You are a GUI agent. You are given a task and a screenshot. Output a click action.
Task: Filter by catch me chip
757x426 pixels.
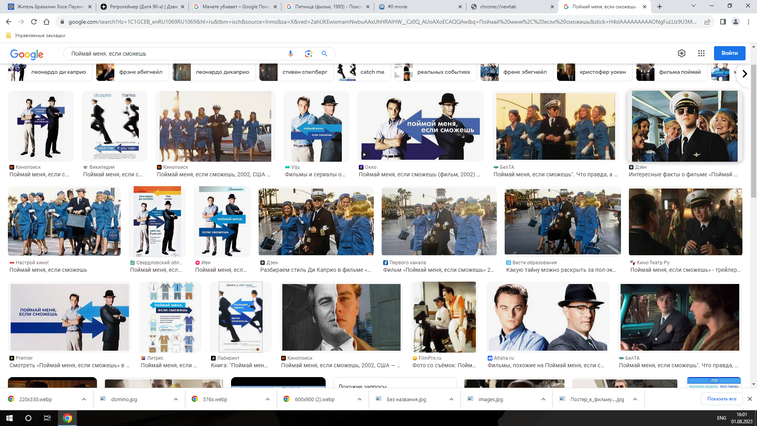364,72
